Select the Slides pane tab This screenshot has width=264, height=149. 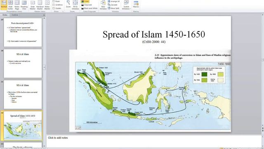coord(5,15)
